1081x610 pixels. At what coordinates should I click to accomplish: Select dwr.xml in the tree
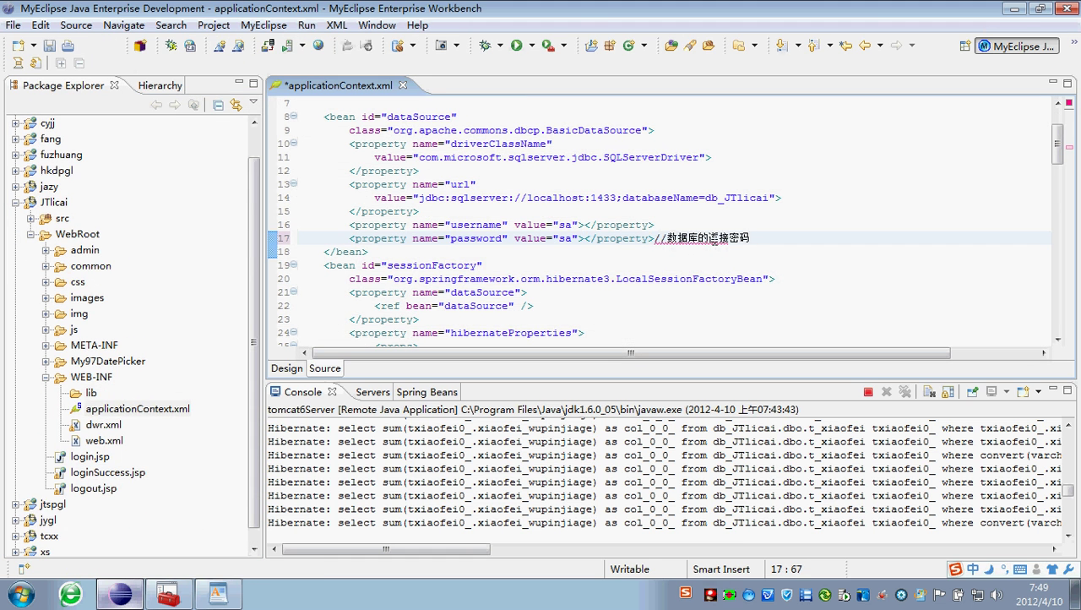pos(103,425)
